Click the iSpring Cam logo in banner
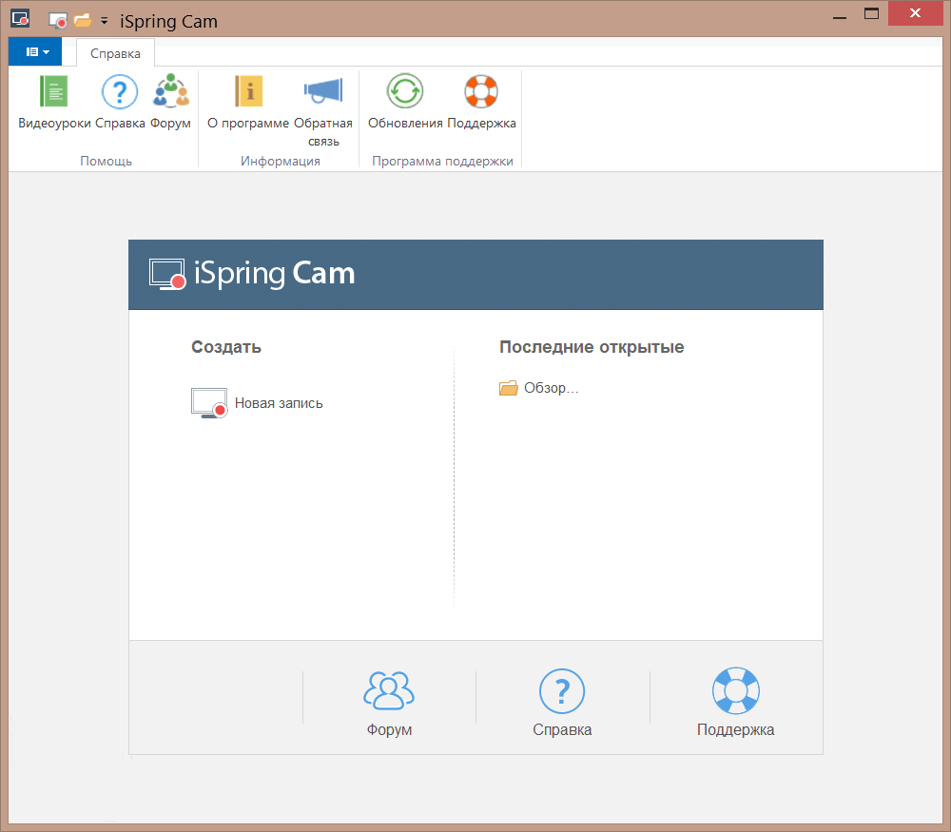This screenshot has width=951, height=832. coord(252,274)
